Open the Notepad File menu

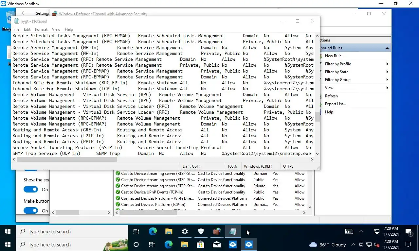click(x=16, y=29)
